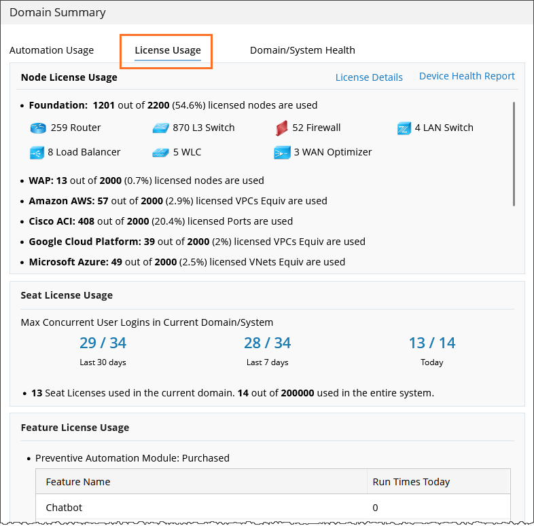Click the L3 Switch device icon
This screenshot has height=526, width=534.
(160, 128)
